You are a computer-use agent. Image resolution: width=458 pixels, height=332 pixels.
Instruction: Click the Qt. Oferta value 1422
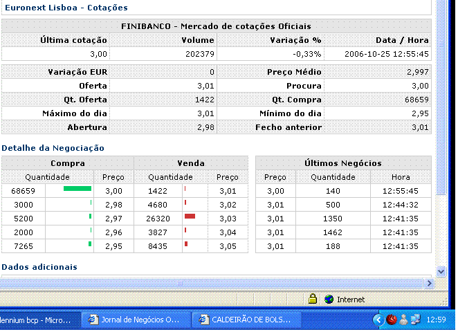point(205,100)
